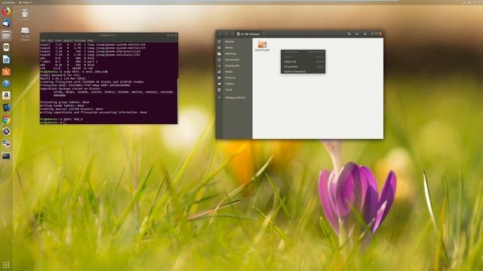Show Applications grid button
Viewport: 483px width, 271px height.
click(x=6, y=264)
